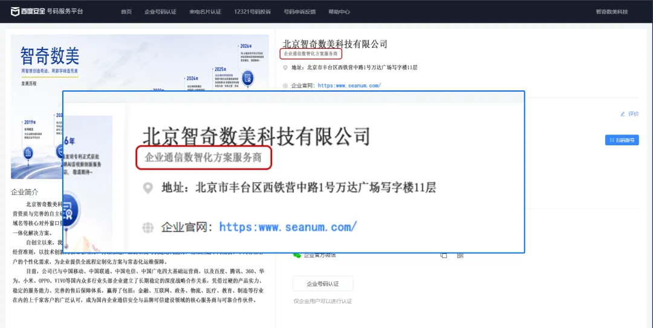This screenshot has width=653, height=328.
Task: Click the 2026年 label on the timeline
Action: (245, 46)
